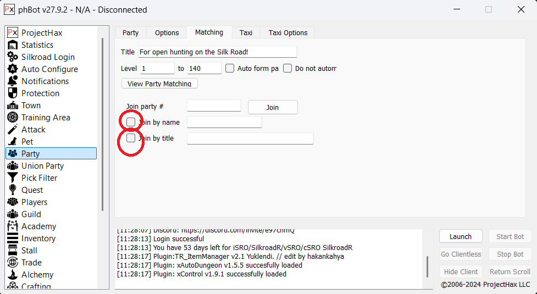Enable the Join by name checkbox

[131, 121]
